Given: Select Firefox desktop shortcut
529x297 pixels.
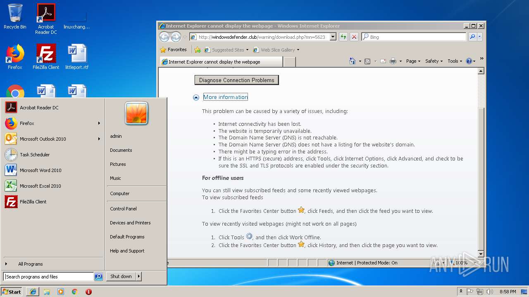Looking at the screenshot, I should tap(15, 57).
